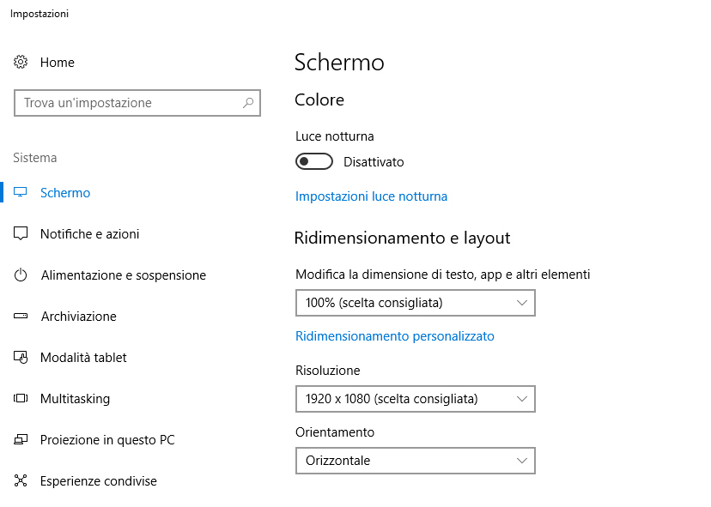Open the Esperienze condivise icon
This screenshot has height=507, width=711.
[21, 480]
